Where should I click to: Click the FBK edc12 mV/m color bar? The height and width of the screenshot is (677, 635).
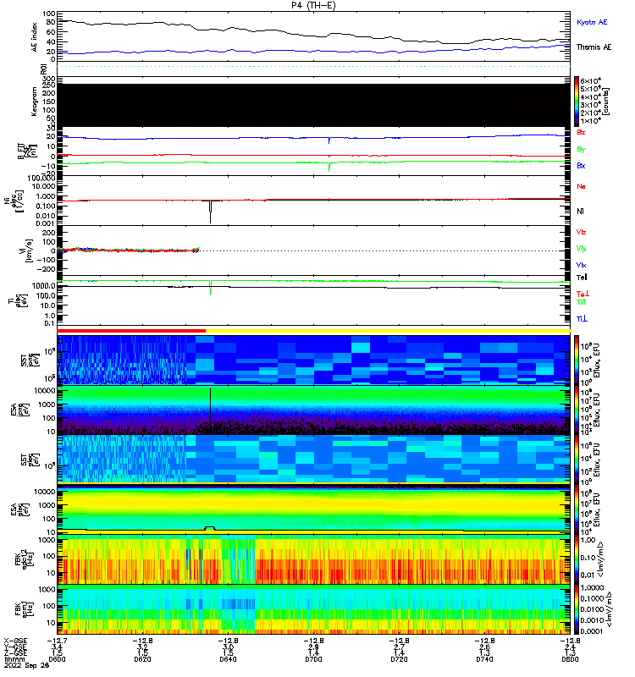[x=577, y=559]
